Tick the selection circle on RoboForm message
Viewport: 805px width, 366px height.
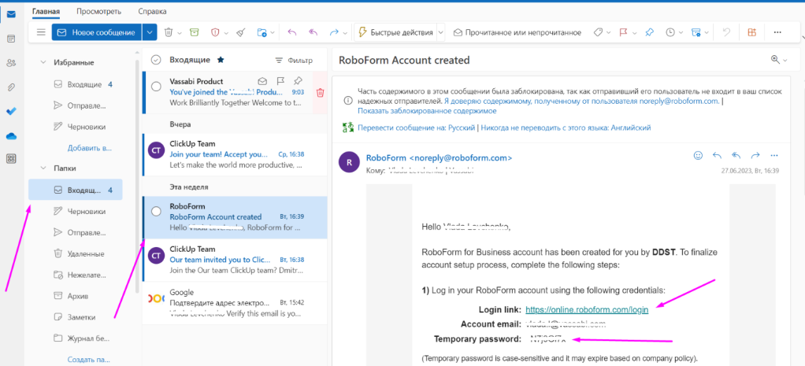156,212
